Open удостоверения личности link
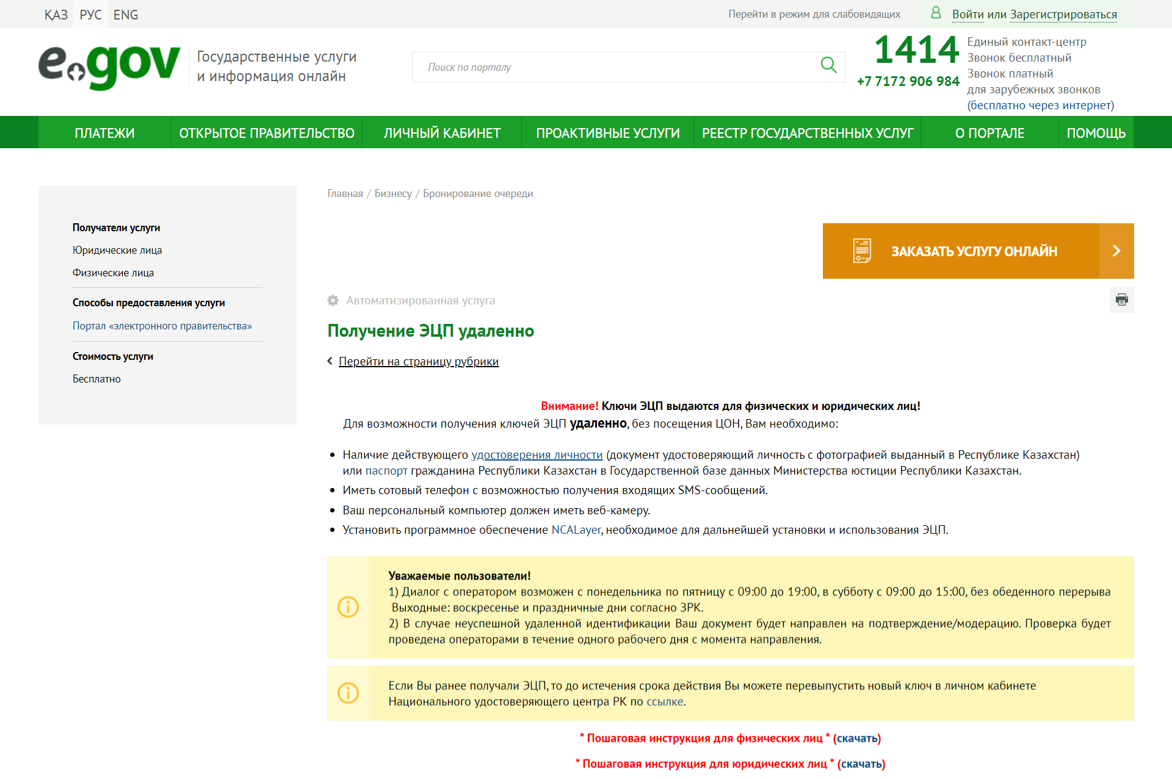1172x779 pixels. (537, 454)
